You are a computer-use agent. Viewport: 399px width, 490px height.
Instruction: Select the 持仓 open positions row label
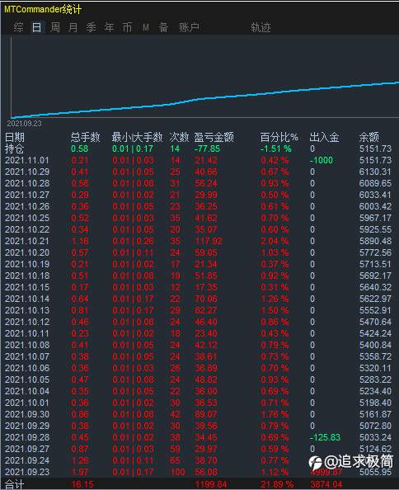pyautogui.click(x=14, y=148)
